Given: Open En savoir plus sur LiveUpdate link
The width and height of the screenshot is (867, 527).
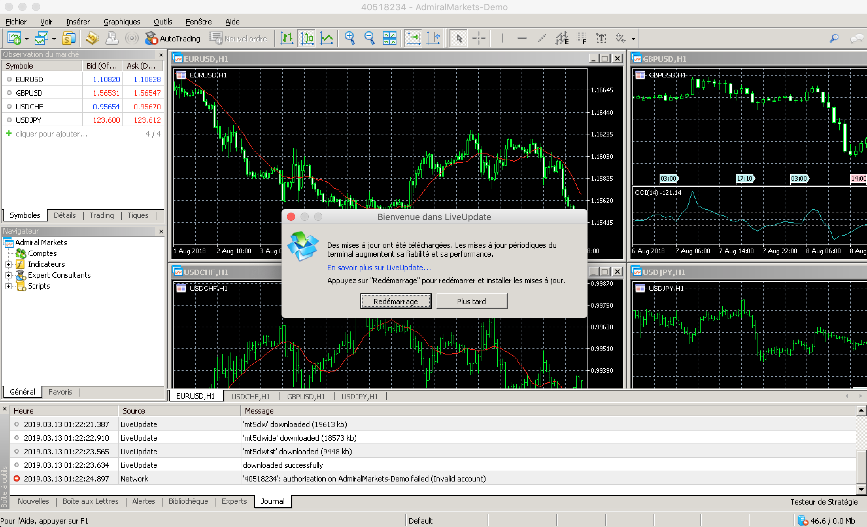Looking at the screenshot, I should 379,268.
